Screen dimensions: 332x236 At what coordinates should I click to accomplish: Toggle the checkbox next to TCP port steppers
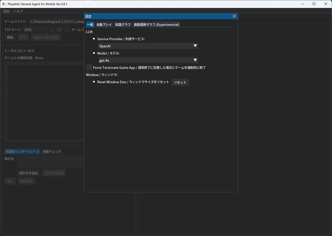[67, 30]
